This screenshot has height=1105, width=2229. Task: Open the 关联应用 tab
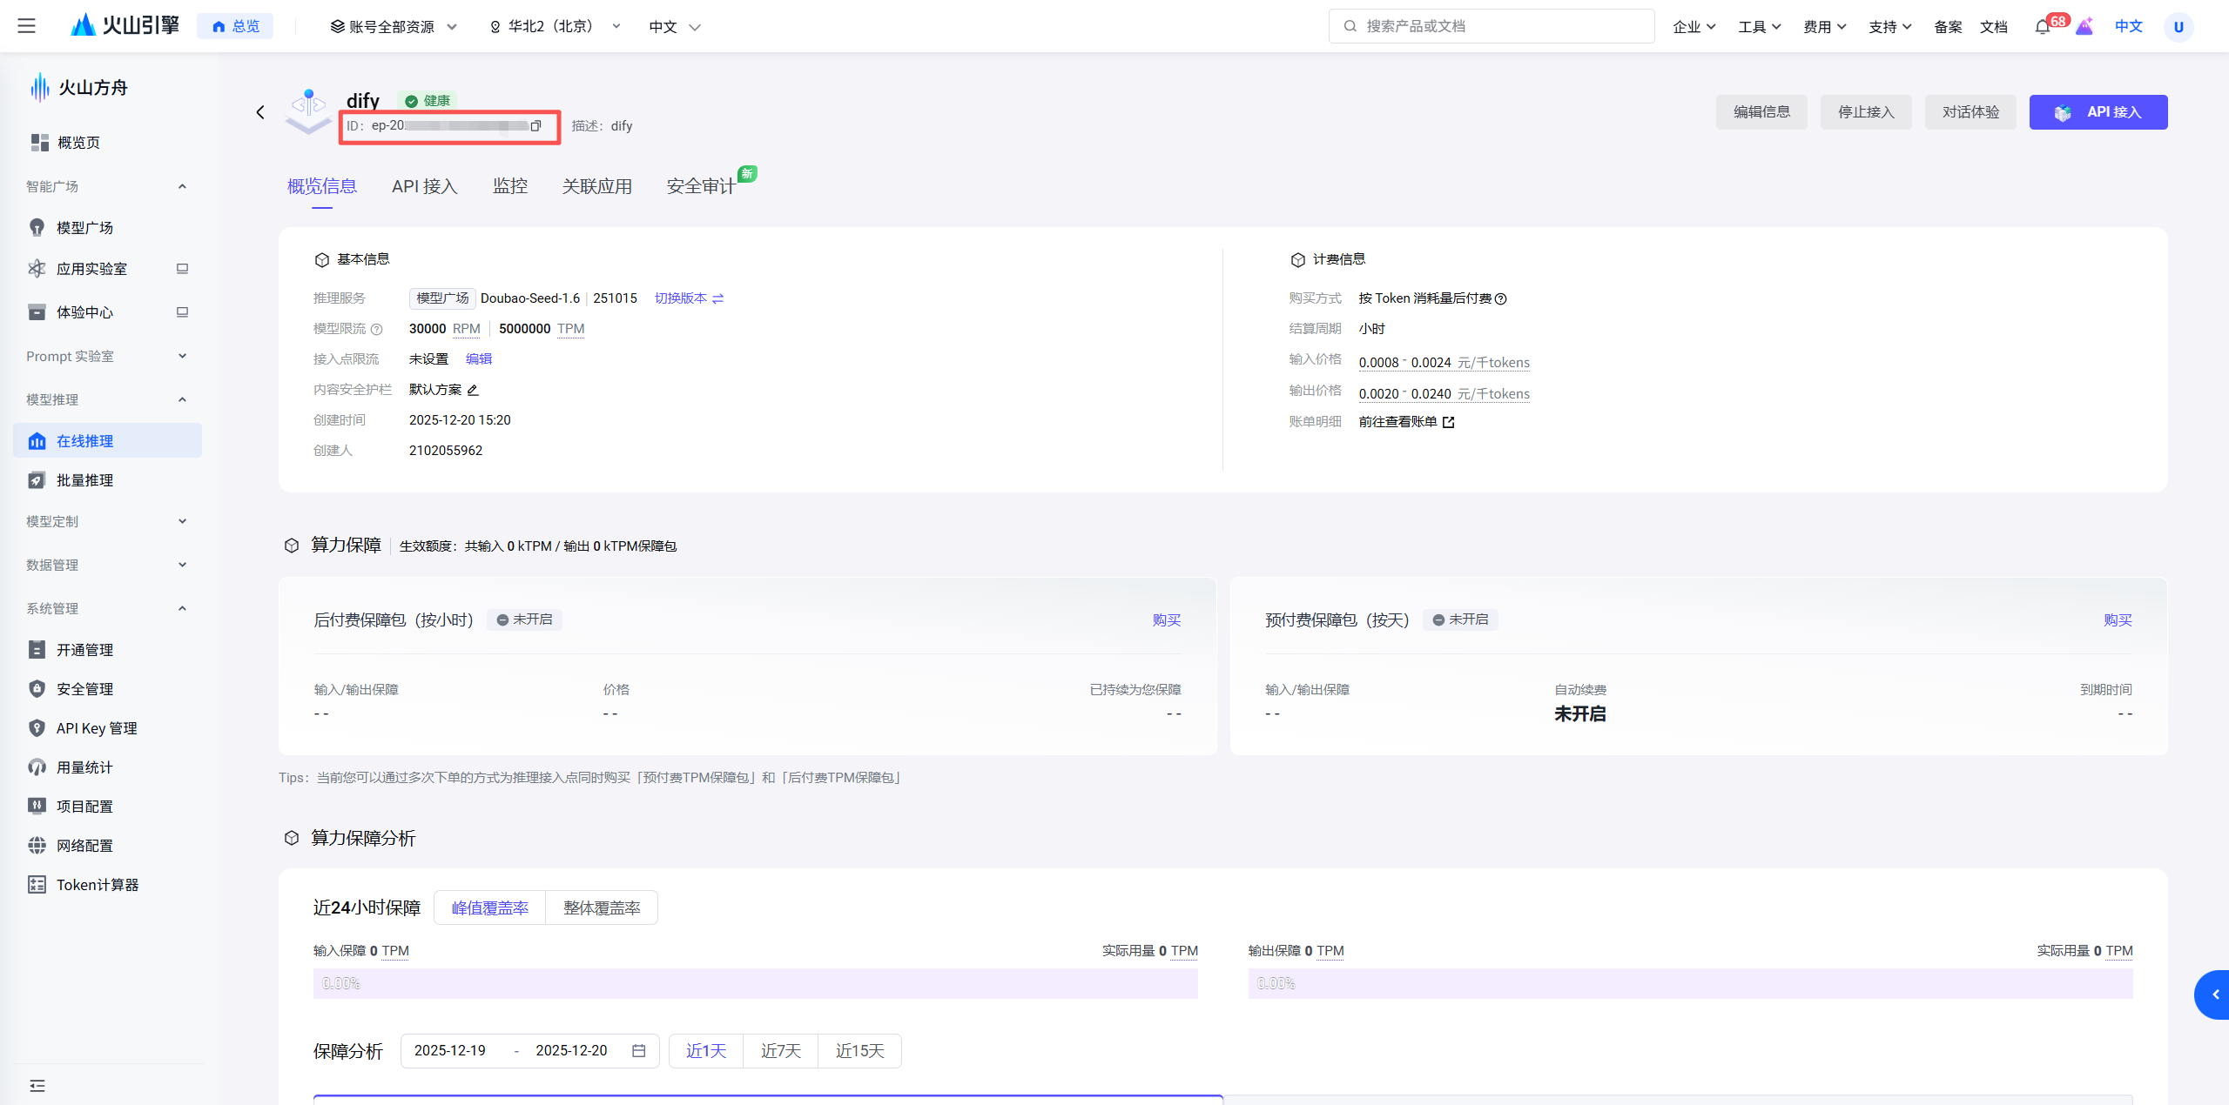596,186
